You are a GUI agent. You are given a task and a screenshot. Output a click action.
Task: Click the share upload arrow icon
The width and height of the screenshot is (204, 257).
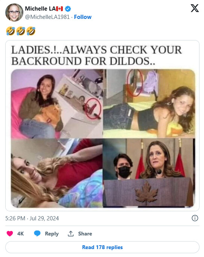pyautogui.click(x=71, y=234)
